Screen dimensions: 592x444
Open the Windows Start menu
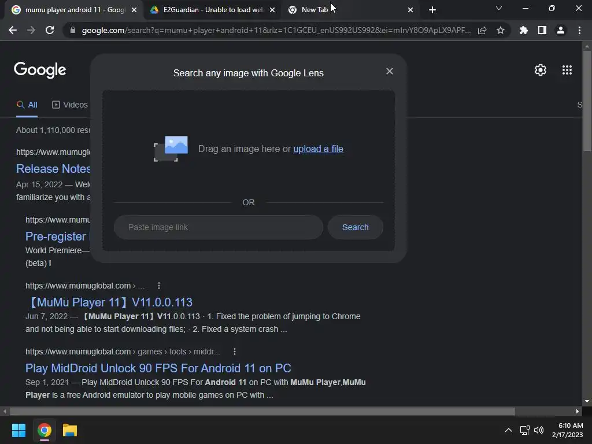18,430
